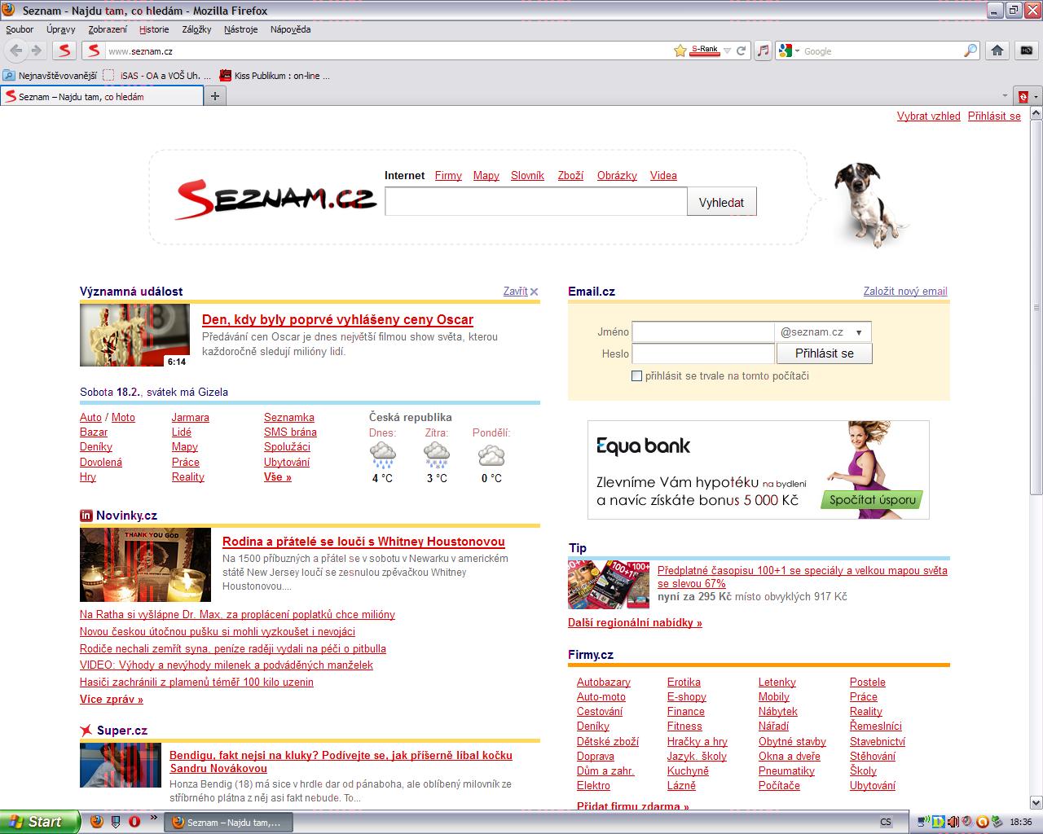Go forward with the forward arrow
The height and width of the screenshot is (834, 1043).
click(36, 50)
